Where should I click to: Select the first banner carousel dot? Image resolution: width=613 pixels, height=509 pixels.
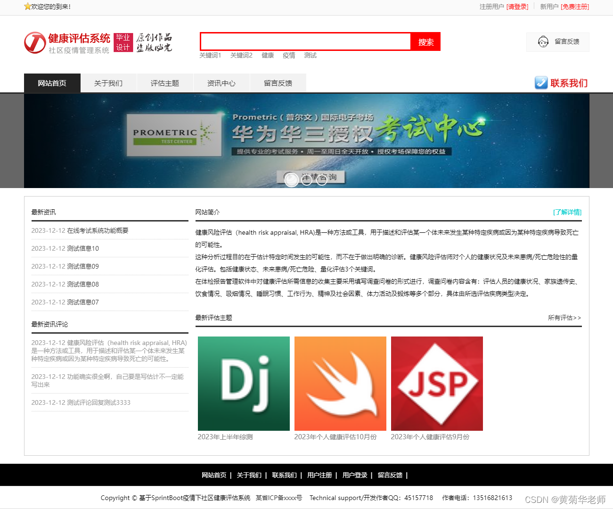[x=292, y=180]
